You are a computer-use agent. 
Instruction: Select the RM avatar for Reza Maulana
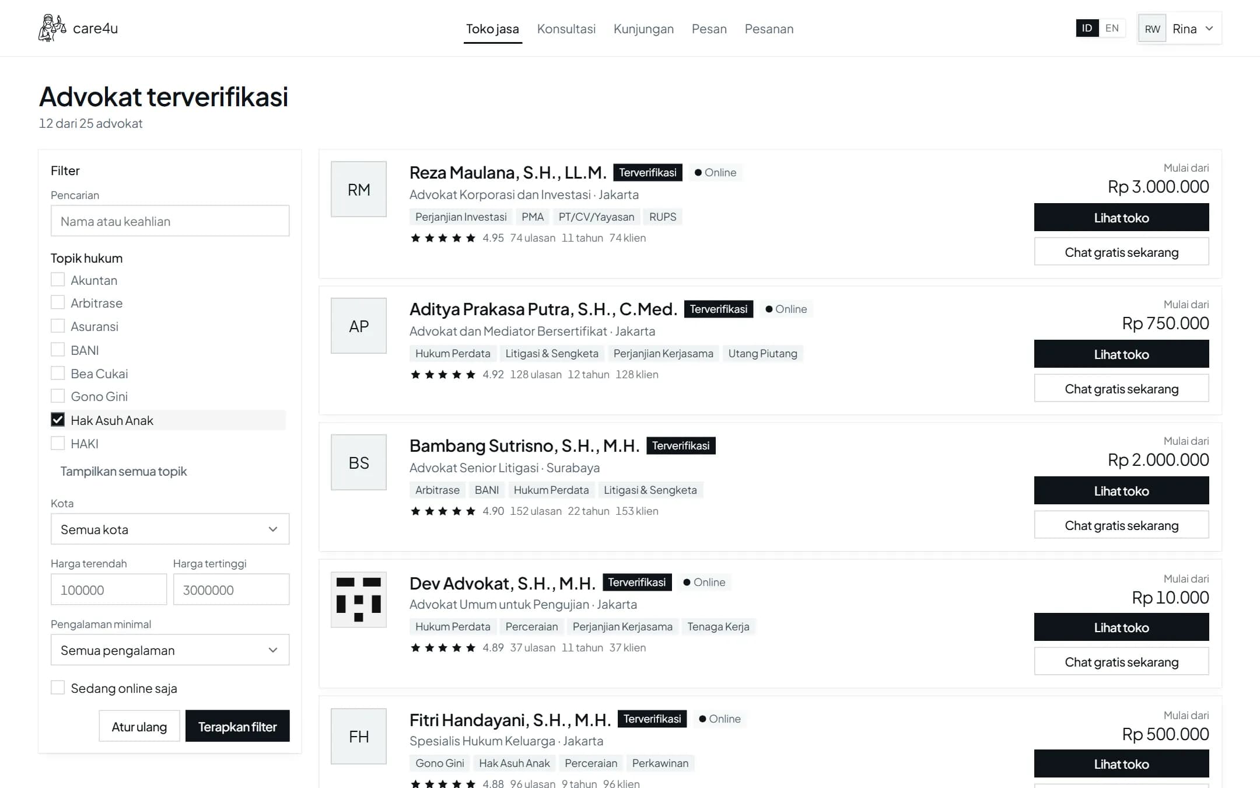[359, 189]
